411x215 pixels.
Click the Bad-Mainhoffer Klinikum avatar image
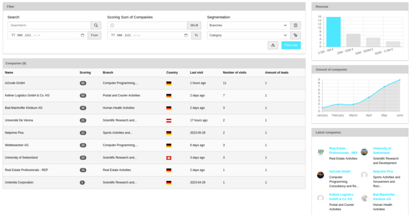coord(364,198)
